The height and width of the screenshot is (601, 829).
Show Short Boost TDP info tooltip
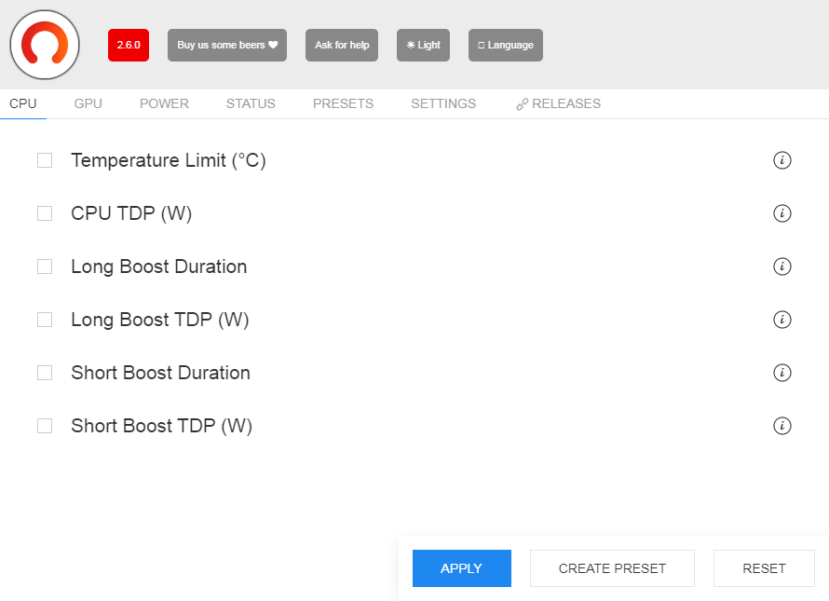pos(782,426)
